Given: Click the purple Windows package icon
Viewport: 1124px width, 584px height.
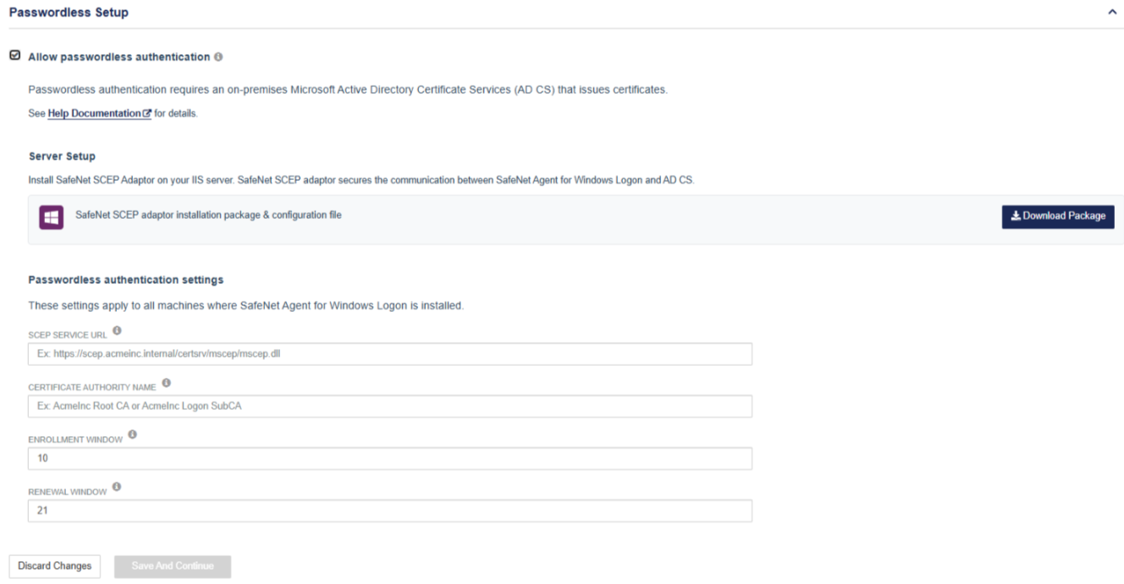Looking at the screenshot, I should click(x=52, y=217).
